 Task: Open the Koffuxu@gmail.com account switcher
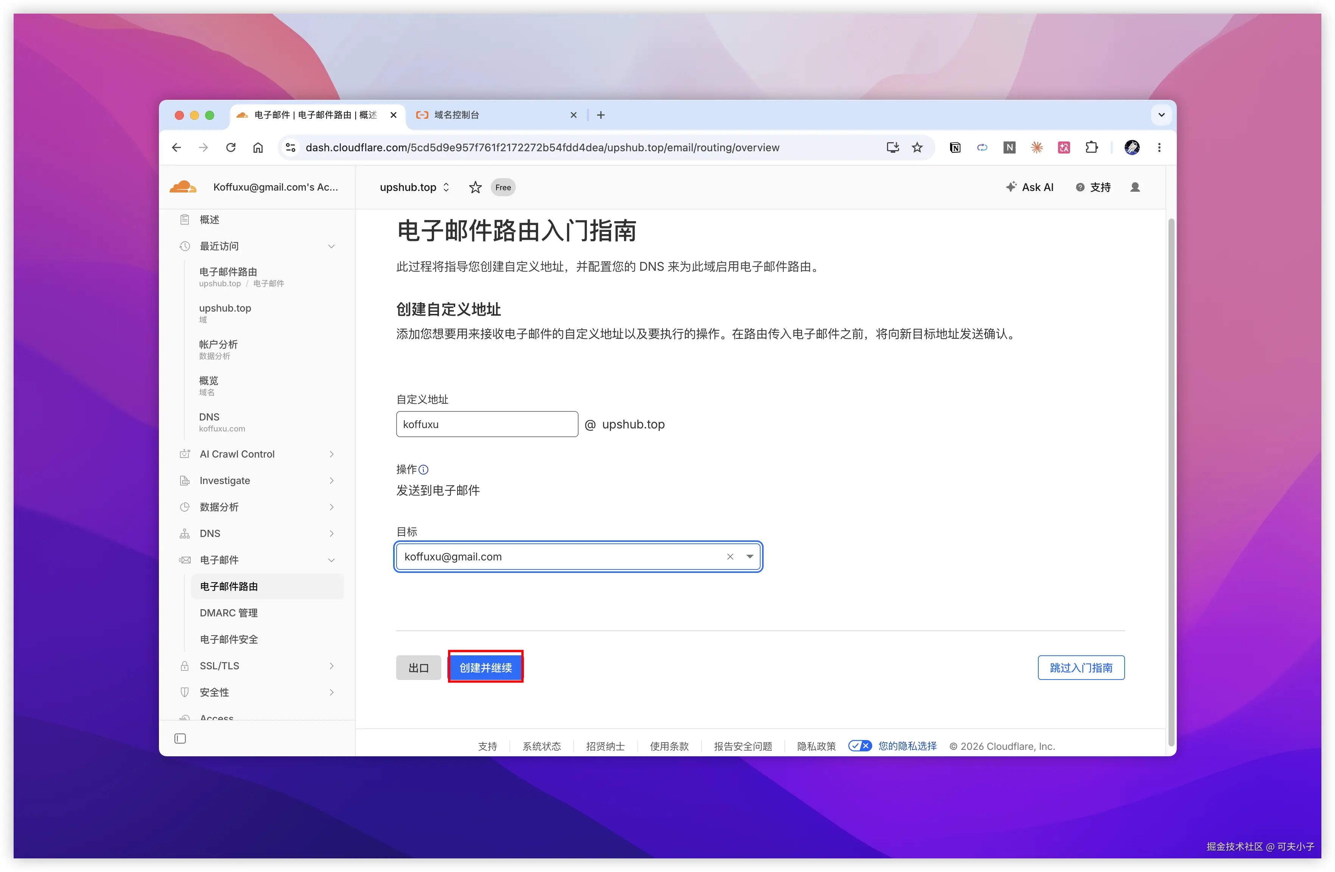coord(275,187)
